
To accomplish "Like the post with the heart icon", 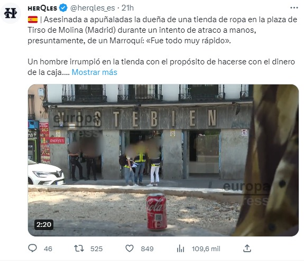I will [x=130, y=249].
